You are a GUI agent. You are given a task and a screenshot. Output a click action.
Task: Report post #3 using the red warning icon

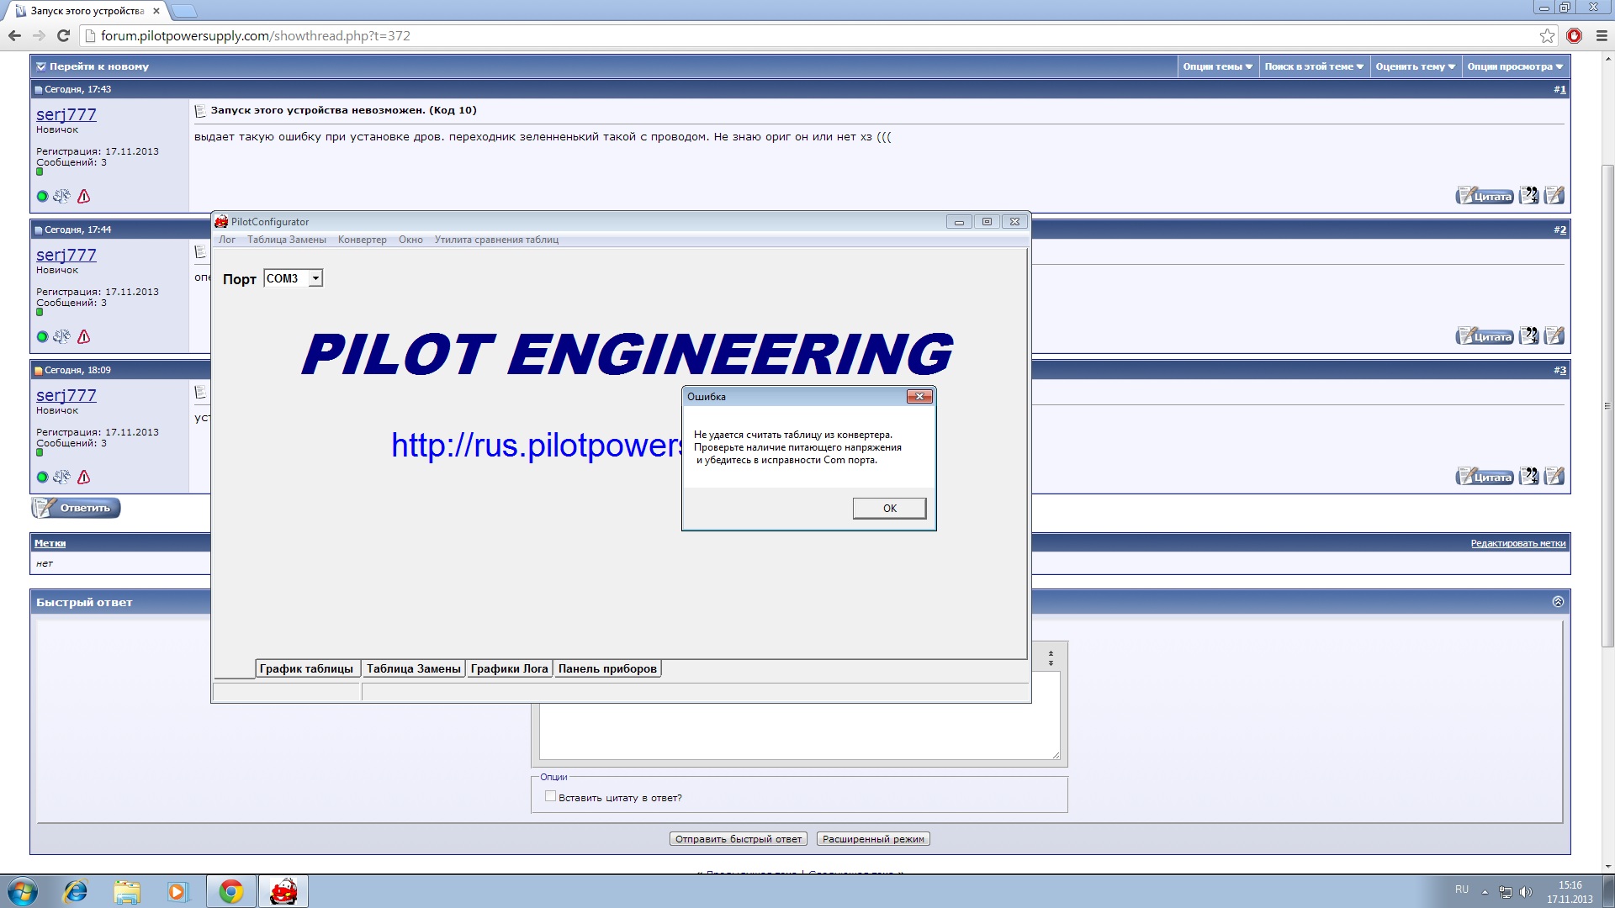pyautogui.click(x=83, y=477)
